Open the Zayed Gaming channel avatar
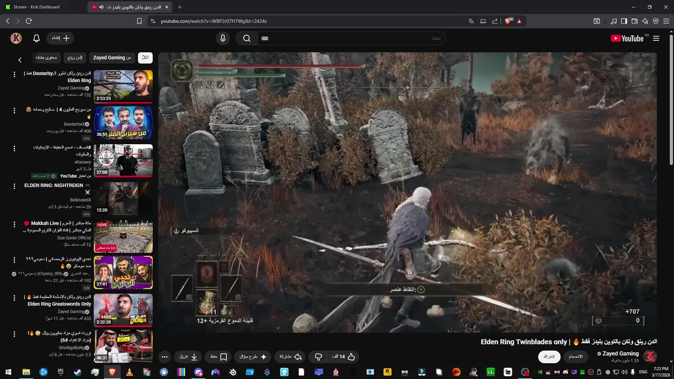674x379 pixels. (650, 356)
